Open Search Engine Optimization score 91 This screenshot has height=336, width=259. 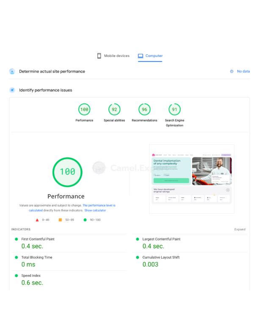(x=174, y=110)
